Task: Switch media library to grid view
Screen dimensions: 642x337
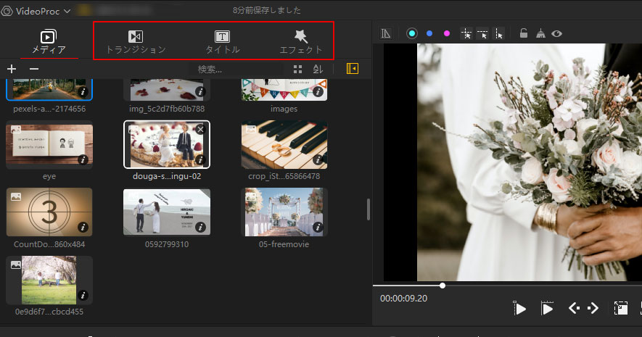Action: pos(297,69)
